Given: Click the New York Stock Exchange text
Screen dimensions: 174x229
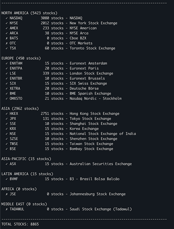Looking at the screenshot, I should (94, 23).
